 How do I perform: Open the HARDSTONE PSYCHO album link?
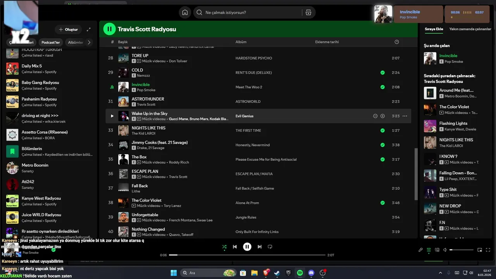coord(254,58)
